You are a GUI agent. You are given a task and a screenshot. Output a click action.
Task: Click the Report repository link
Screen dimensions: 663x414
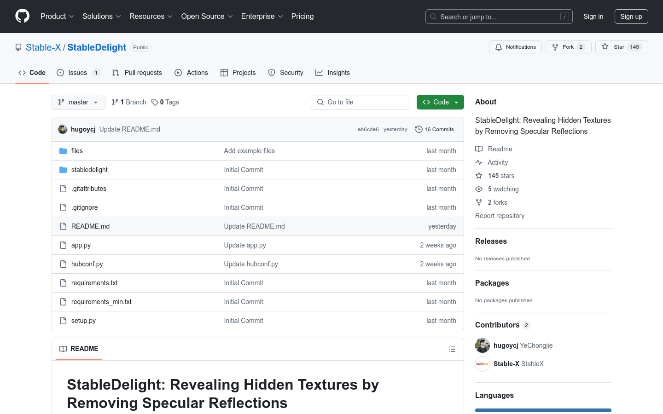[x=500, y=216]
